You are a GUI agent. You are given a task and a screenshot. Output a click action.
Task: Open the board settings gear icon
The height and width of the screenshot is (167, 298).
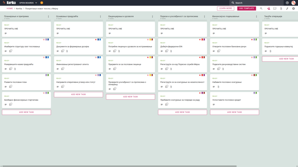(293, 8)
